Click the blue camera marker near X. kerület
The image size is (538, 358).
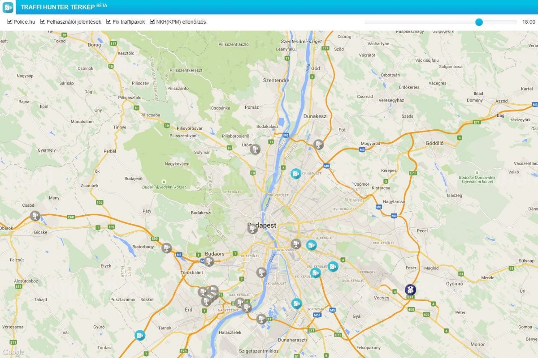(x=311, y=245)
